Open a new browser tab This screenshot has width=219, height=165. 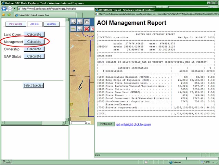tap(79, 15)
